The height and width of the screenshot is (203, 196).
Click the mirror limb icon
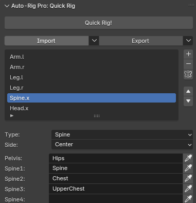tap(188, 74)
